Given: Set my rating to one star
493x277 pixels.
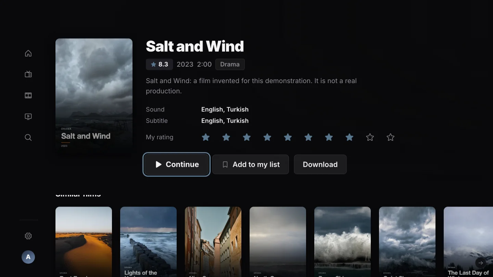Looking at the screenshot, I should [205, 137].
